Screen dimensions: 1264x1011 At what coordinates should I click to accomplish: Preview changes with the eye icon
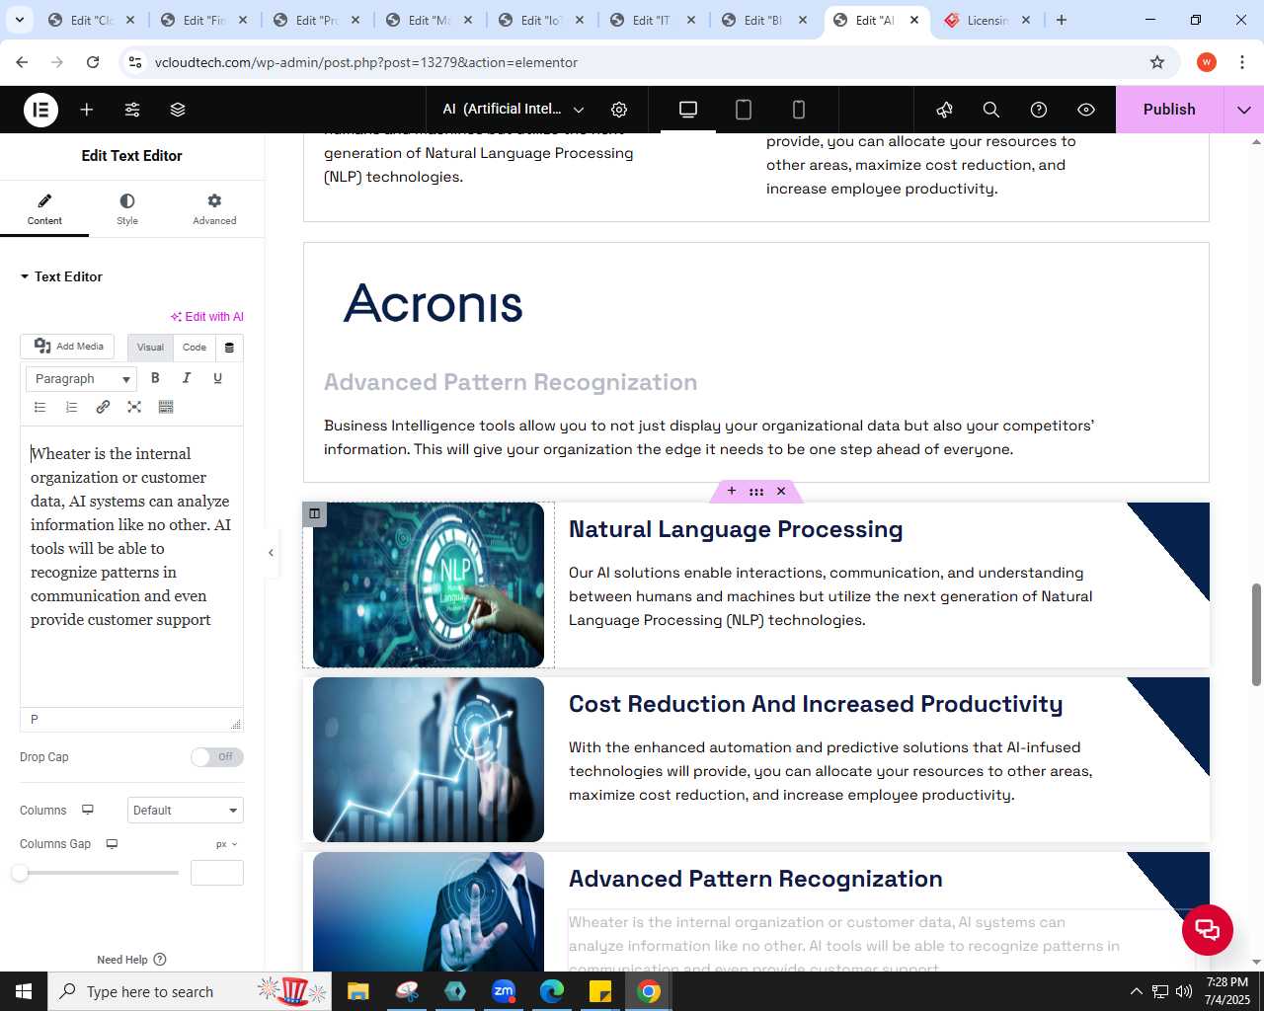1086,110
